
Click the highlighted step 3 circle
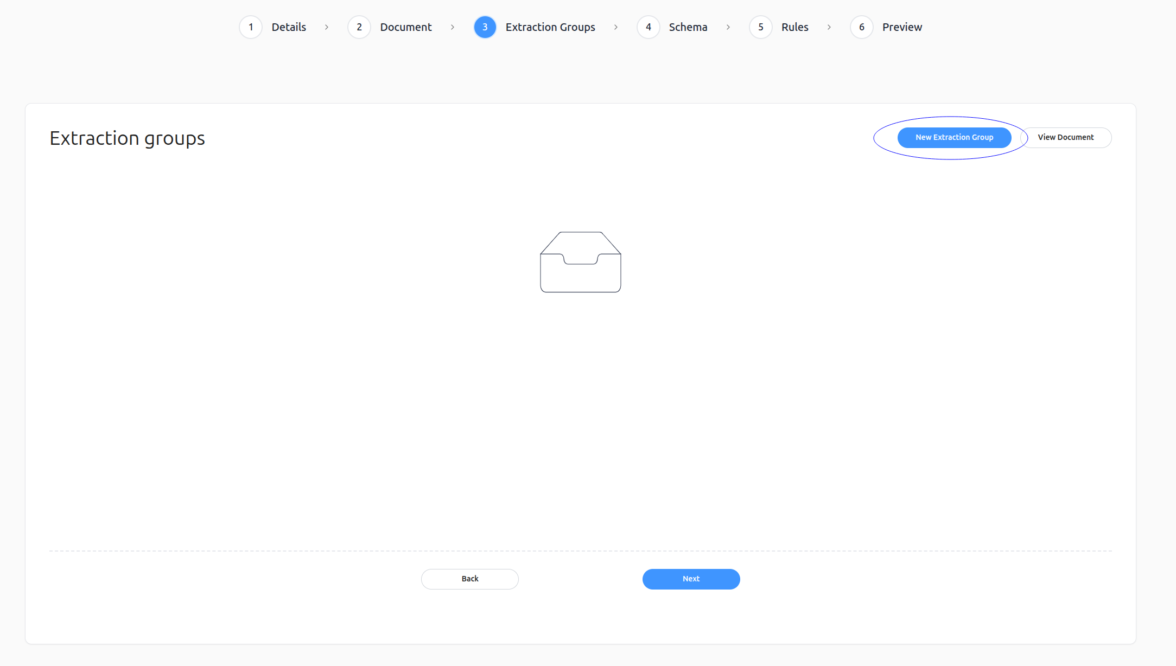tap(485, 27)
